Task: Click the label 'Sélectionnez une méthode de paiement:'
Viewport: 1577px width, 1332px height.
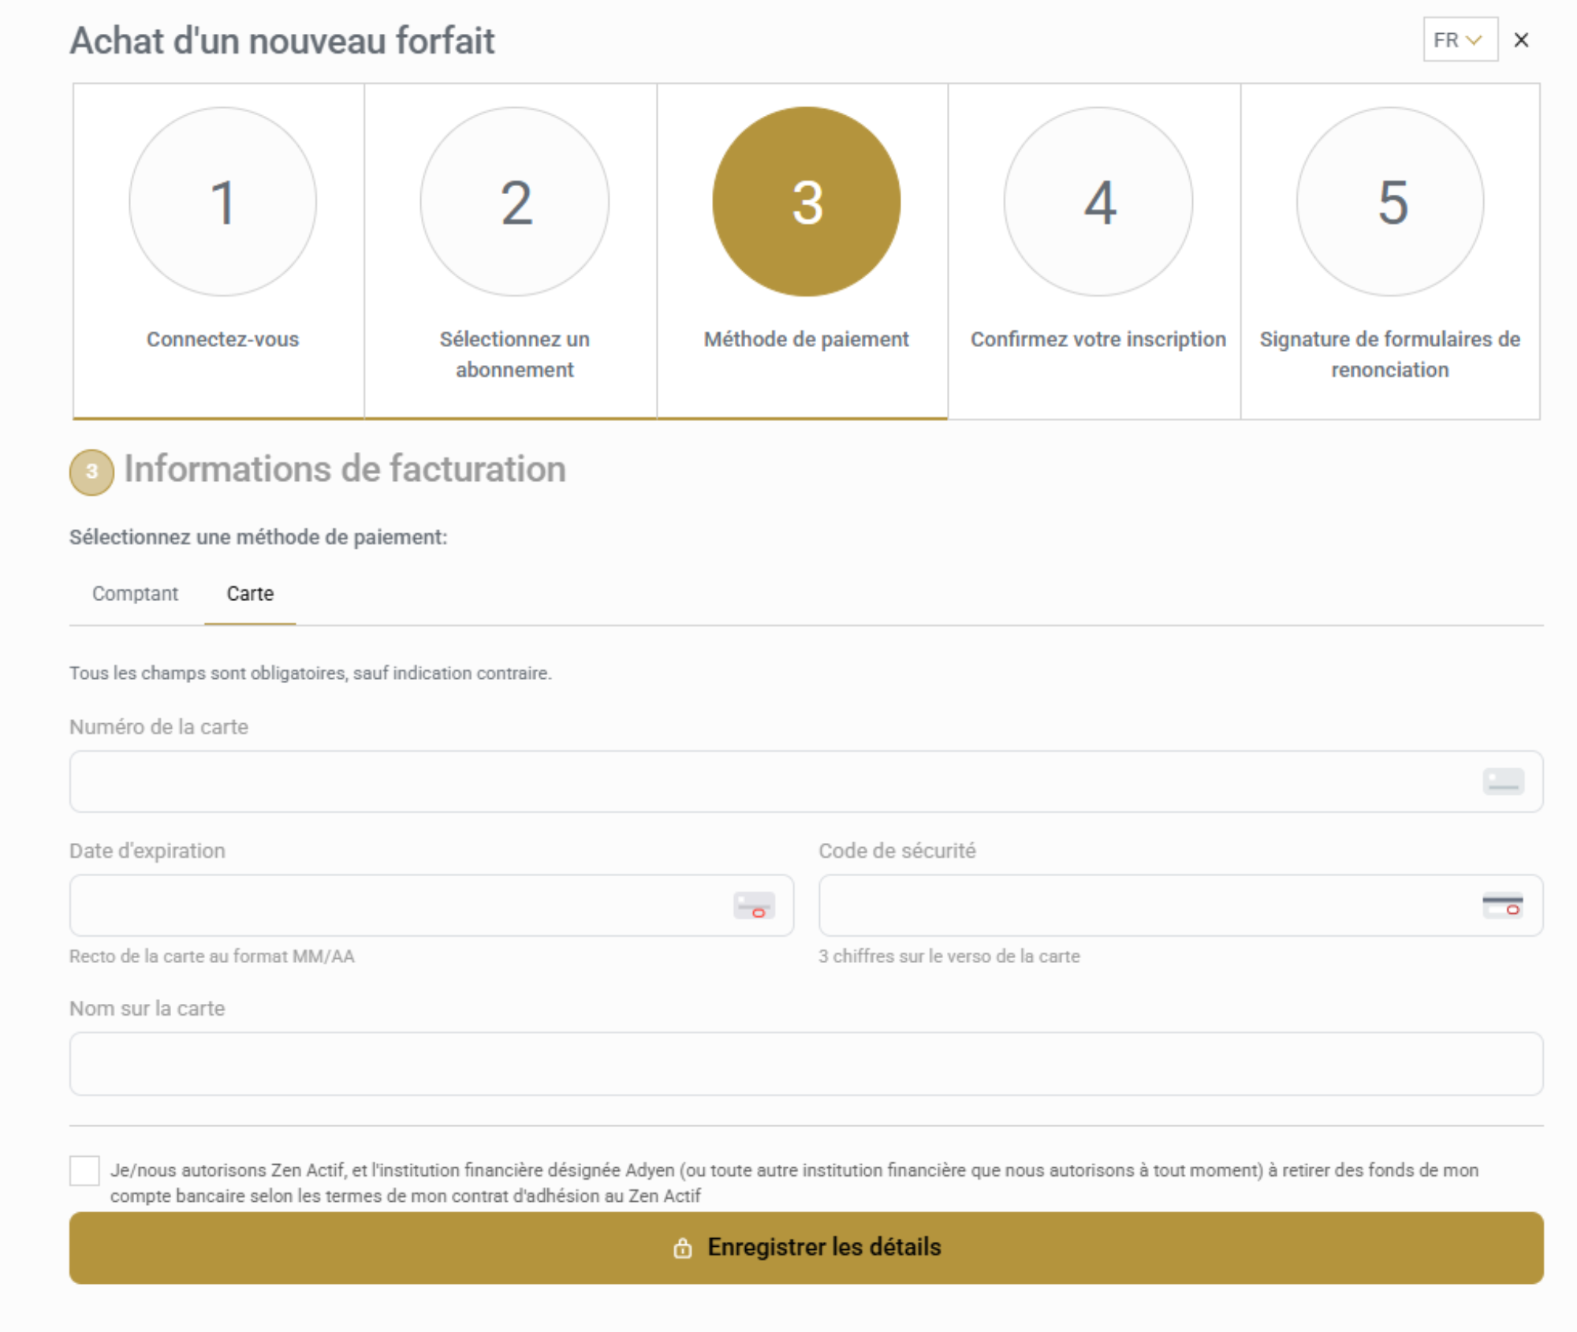Action: point(259,538)
